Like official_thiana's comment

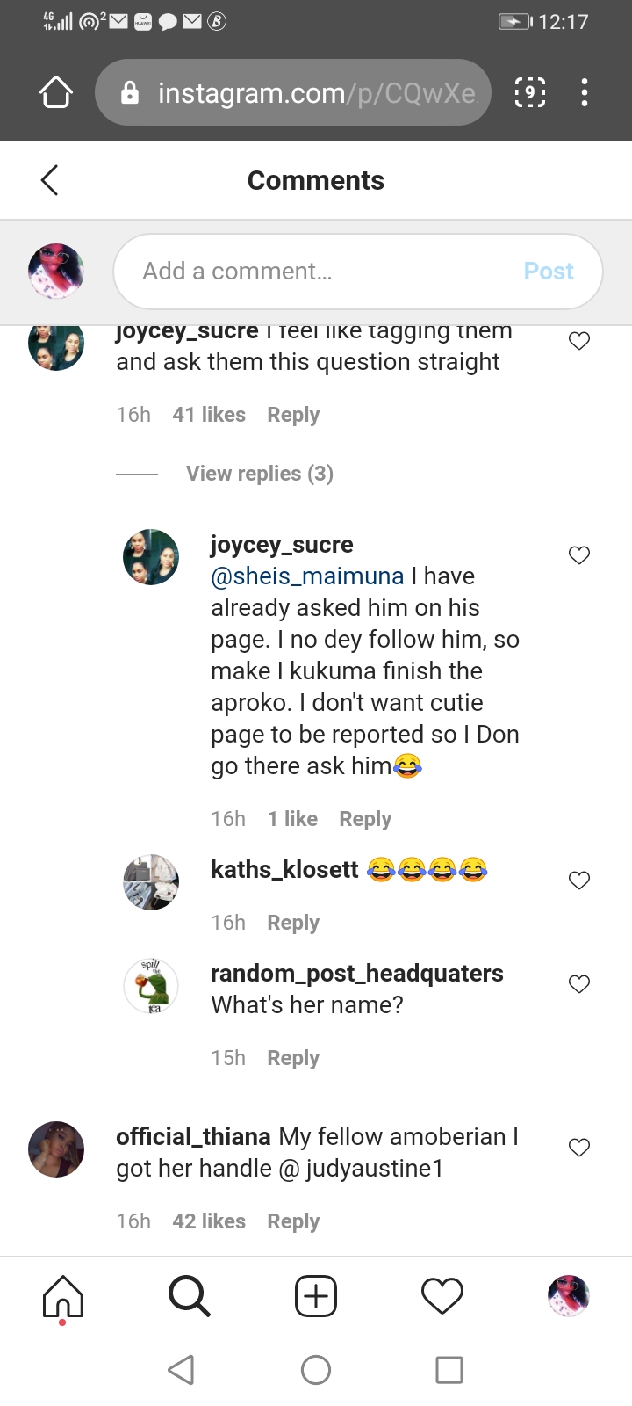[x=579, y=1148]
